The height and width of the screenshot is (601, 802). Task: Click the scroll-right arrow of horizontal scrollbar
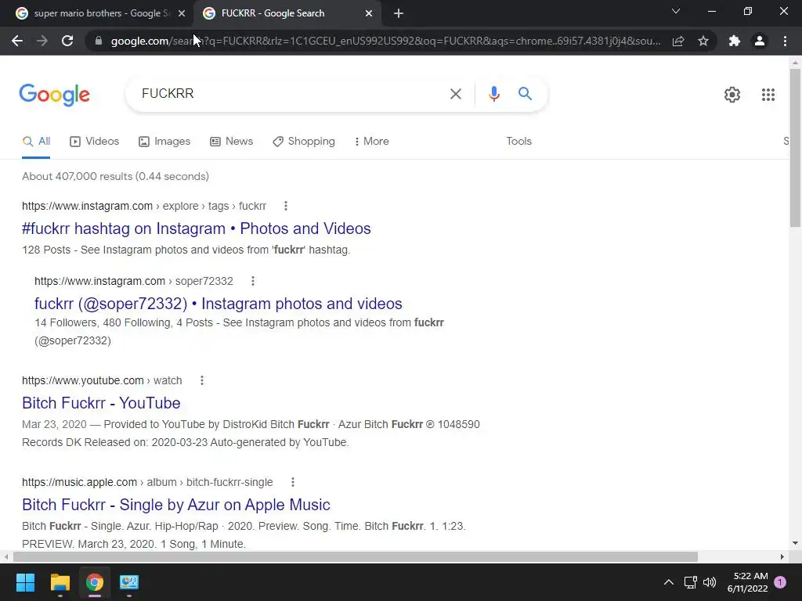[x=782, y=557]
